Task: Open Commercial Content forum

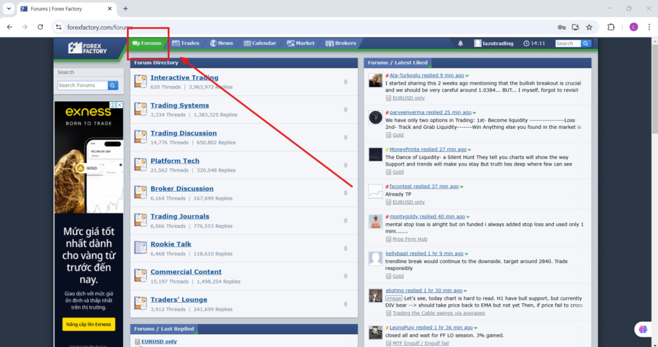Action: point(186,271)
